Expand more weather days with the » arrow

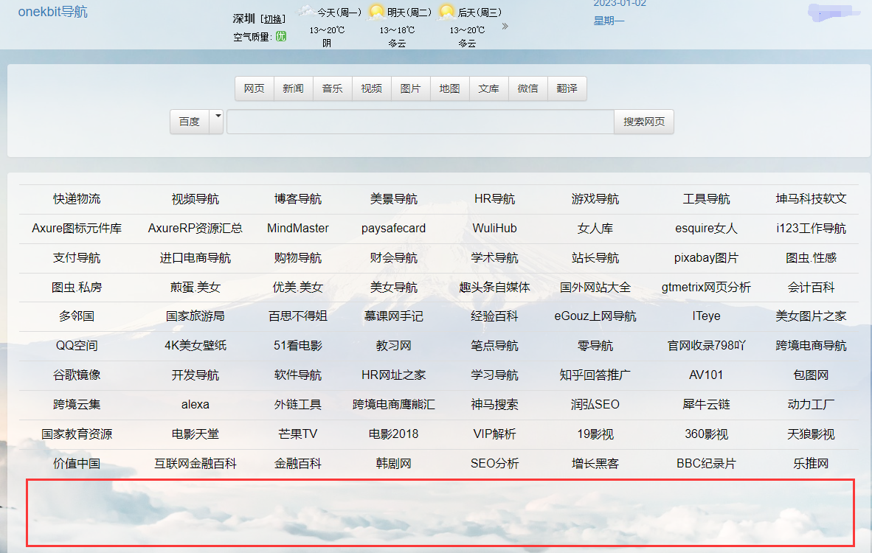(505, 26)
